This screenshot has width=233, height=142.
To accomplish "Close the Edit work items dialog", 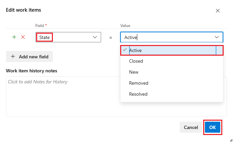I will (x=218, y=11).
